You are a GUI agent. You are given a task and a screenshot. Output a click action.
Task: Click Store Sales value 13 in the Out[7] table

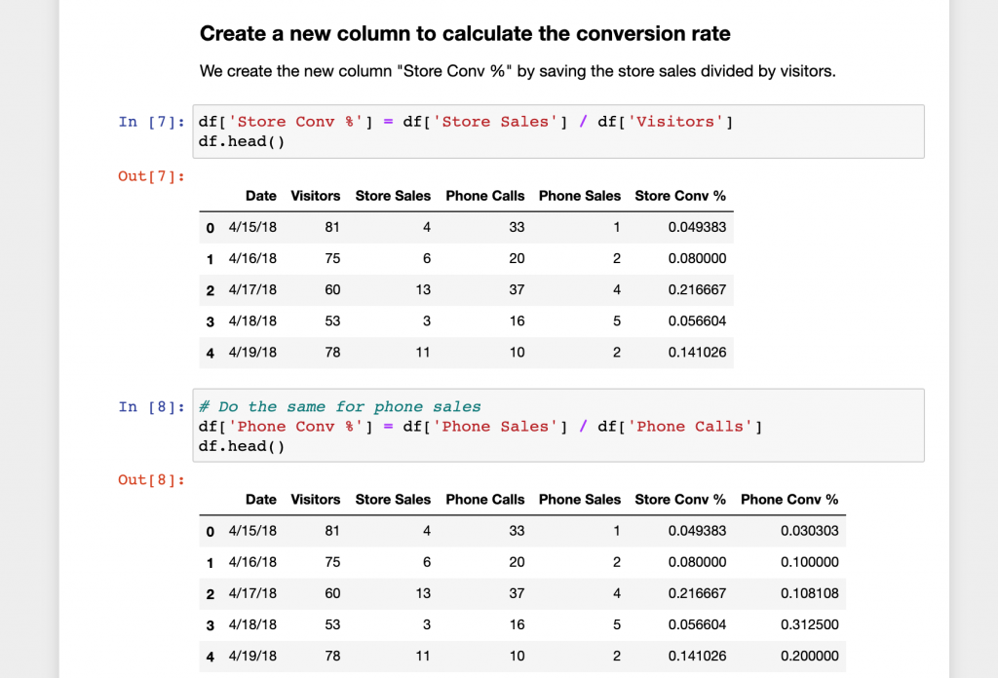423,289
